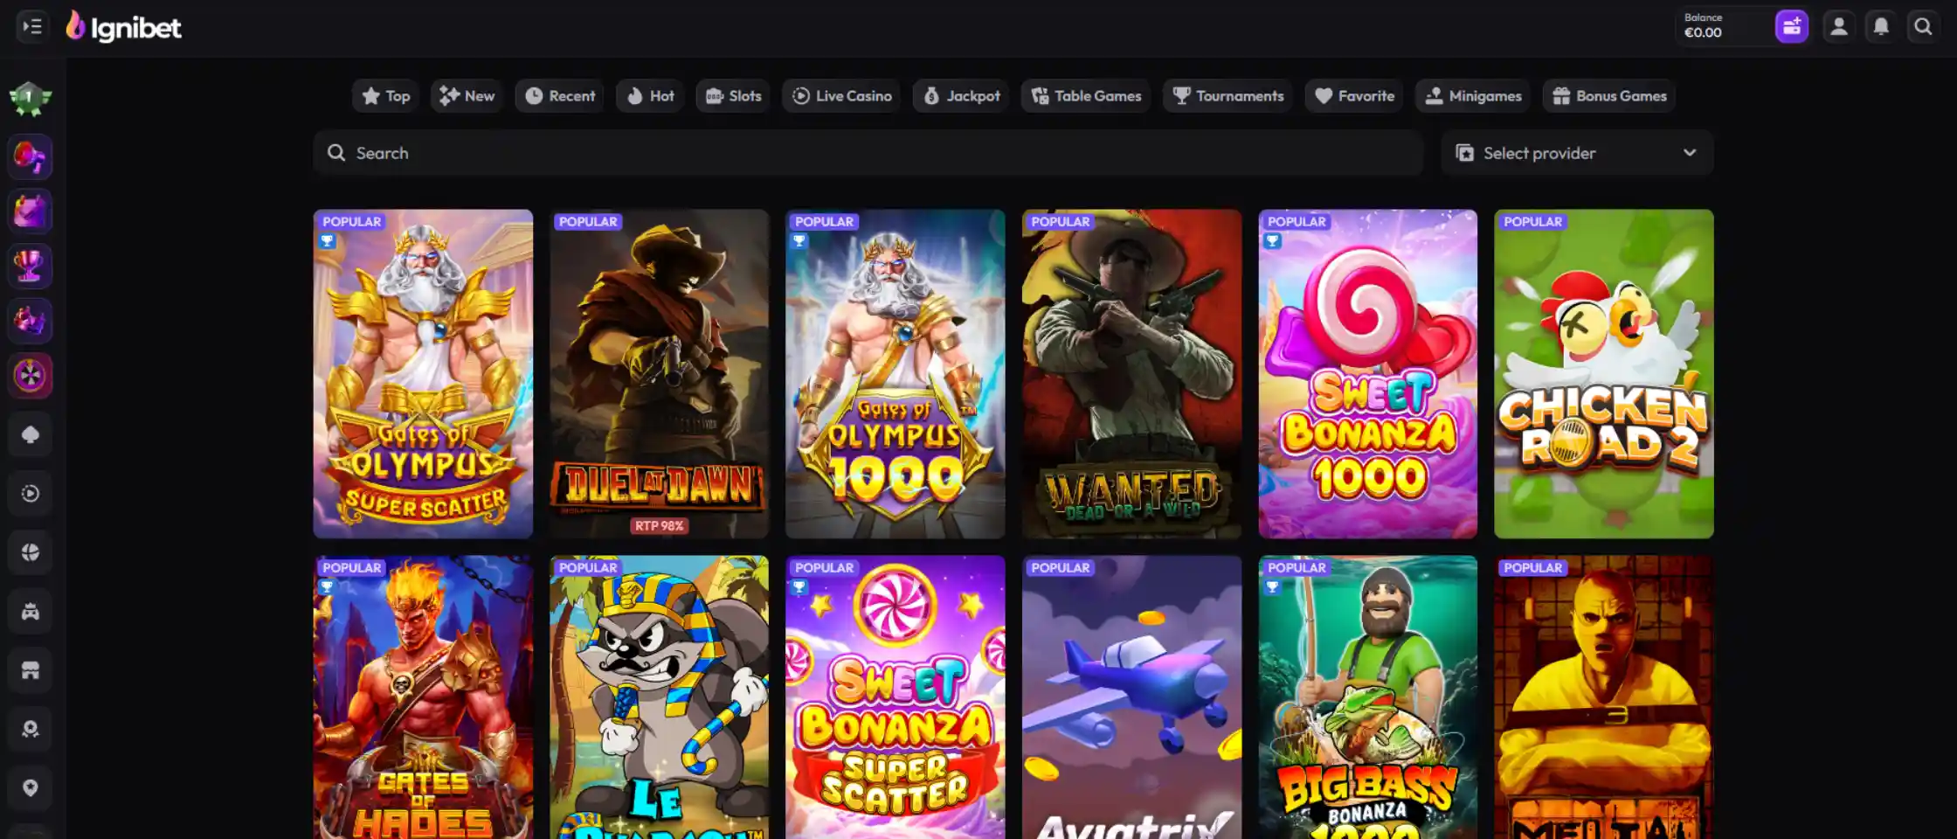Select the Minigames category tab
Screen dimensions: 1957x839
pos(1473,96)
